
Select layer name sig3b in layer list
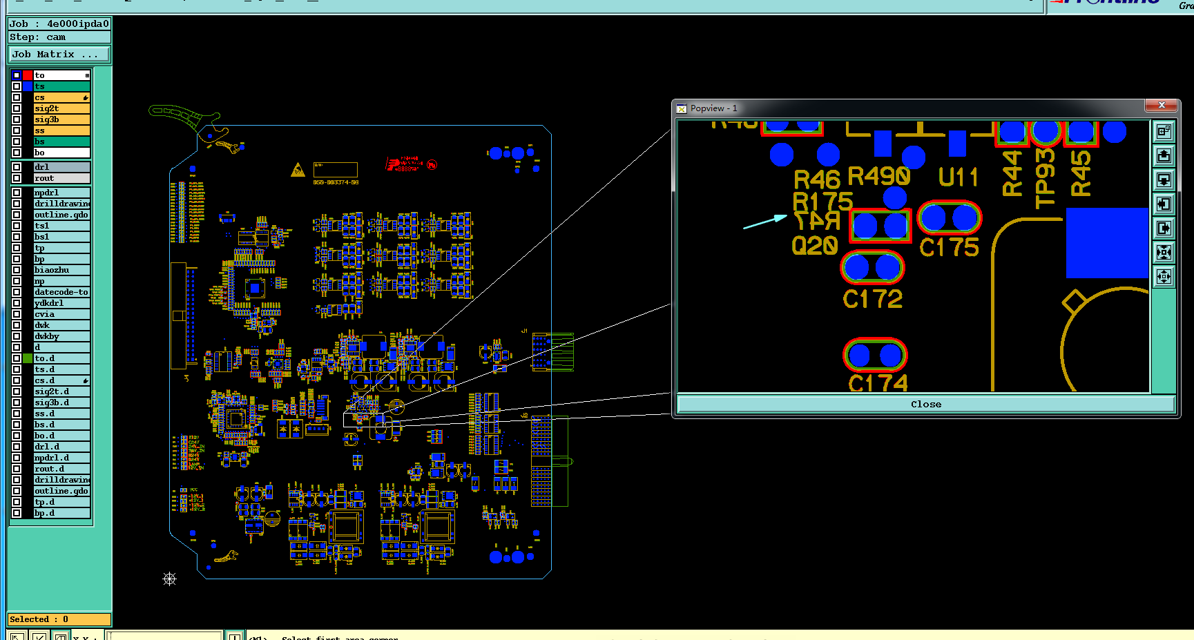click(x=62, y=119)
